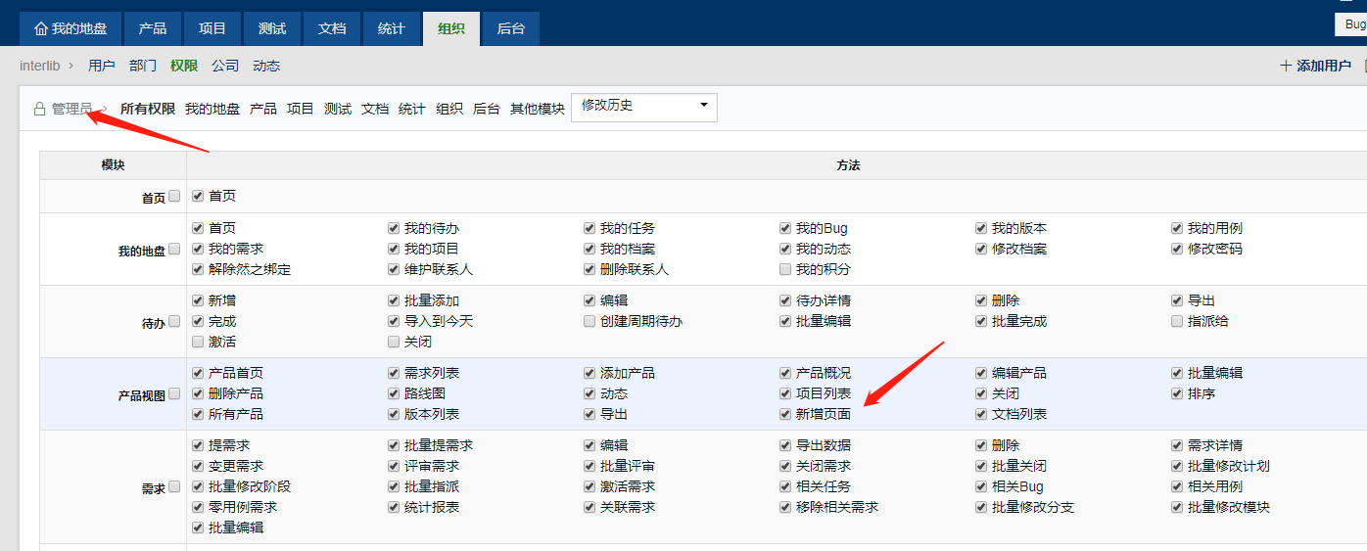
Task: Click the lock icon beside 管理员
Action: 39,109
